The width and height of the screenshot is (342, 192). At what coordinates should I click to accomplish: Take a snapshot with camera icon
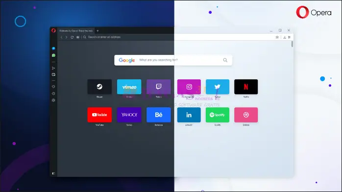click(277, 37)
